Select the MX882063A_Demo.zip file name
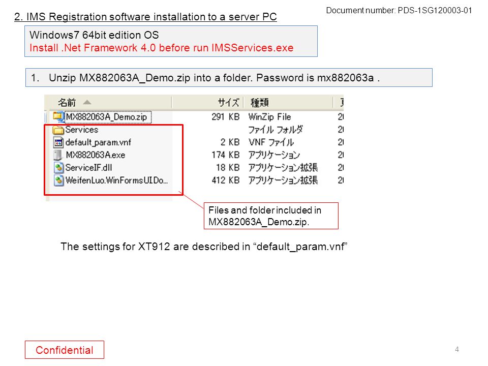 [x=106, y=117]
